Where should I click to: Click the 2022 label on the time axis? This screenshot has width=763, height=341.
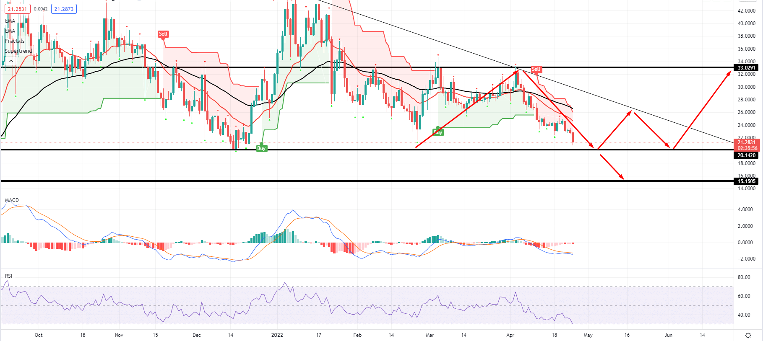[x=277, y=335]
